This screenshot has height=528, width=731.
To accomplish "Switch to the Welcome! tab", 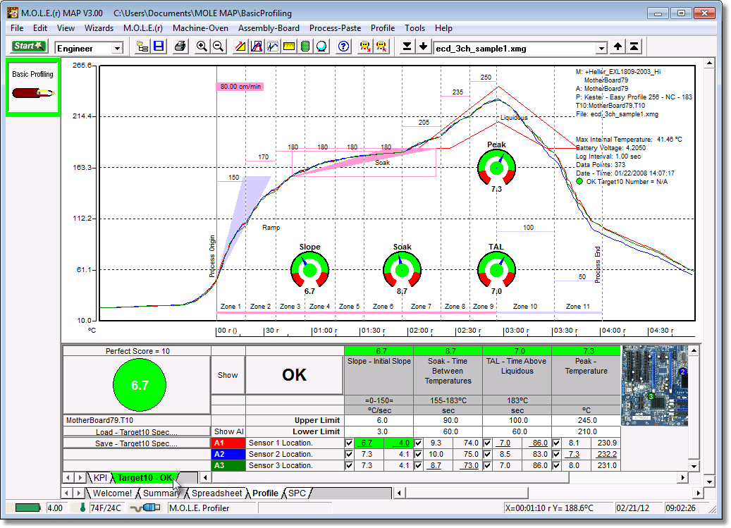I will click(112, 493).
